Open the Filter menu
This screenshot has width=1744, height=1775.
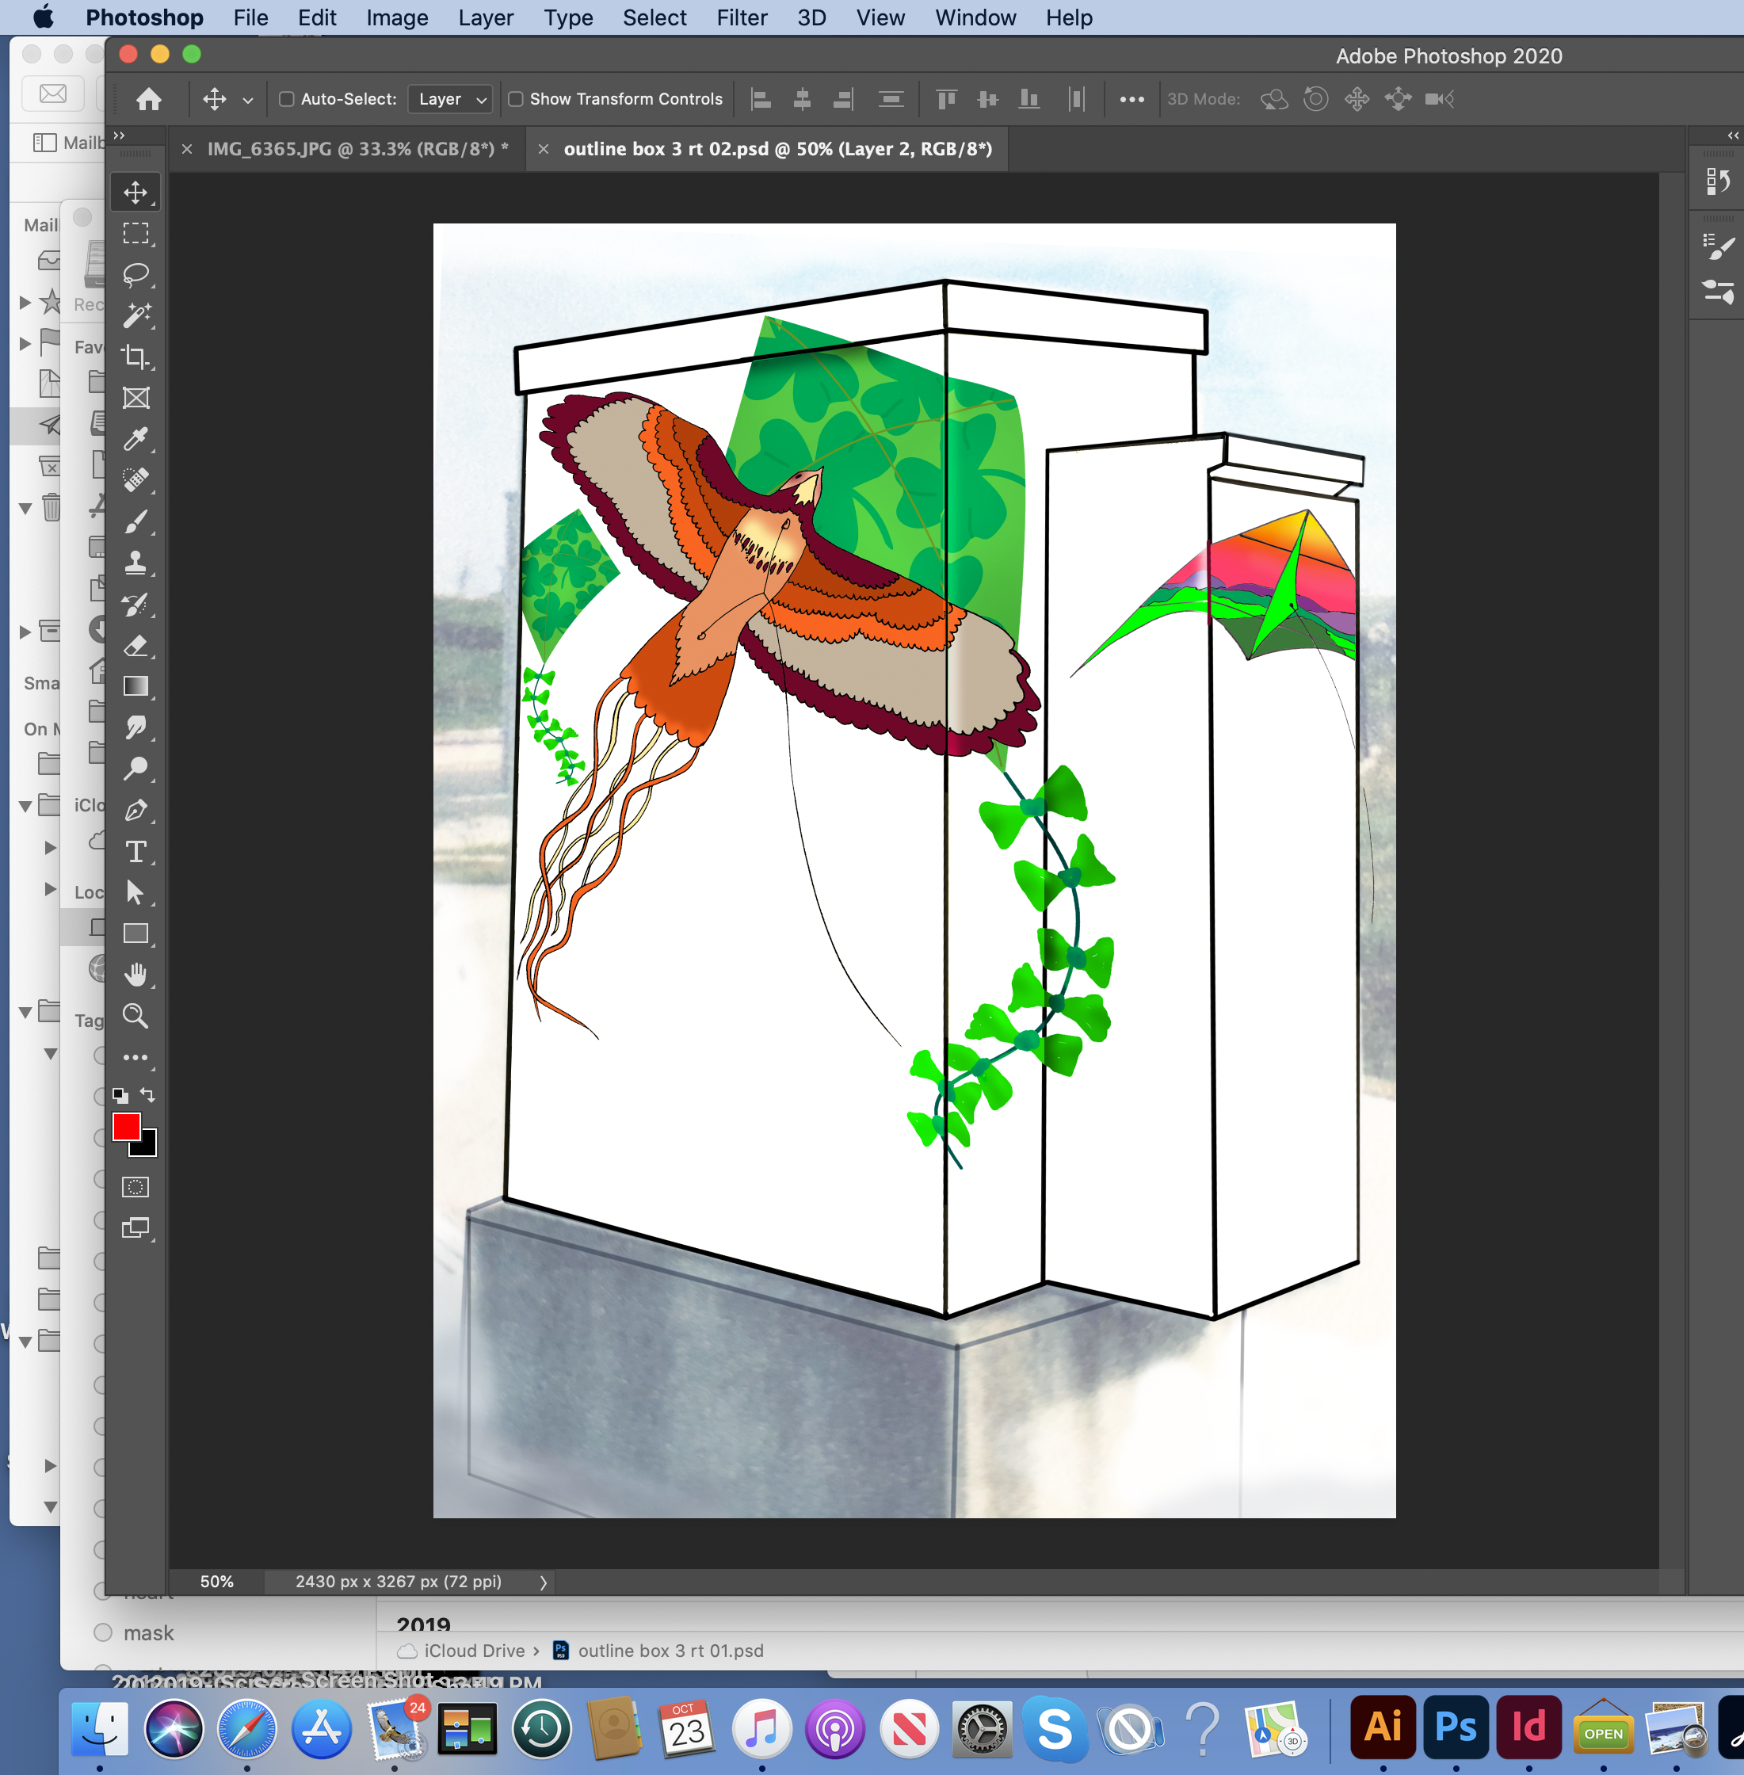(x=741, y=17)
